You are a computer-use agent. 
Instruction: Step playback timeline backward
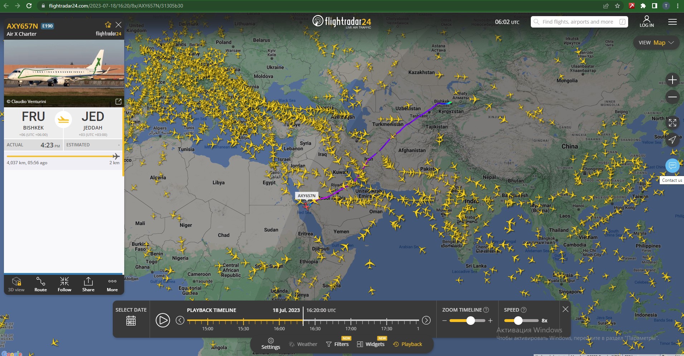(180, 320)
